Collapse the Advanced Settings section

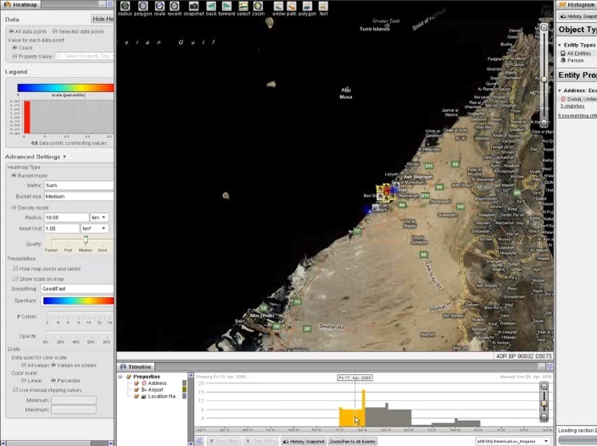pos(64,157)
